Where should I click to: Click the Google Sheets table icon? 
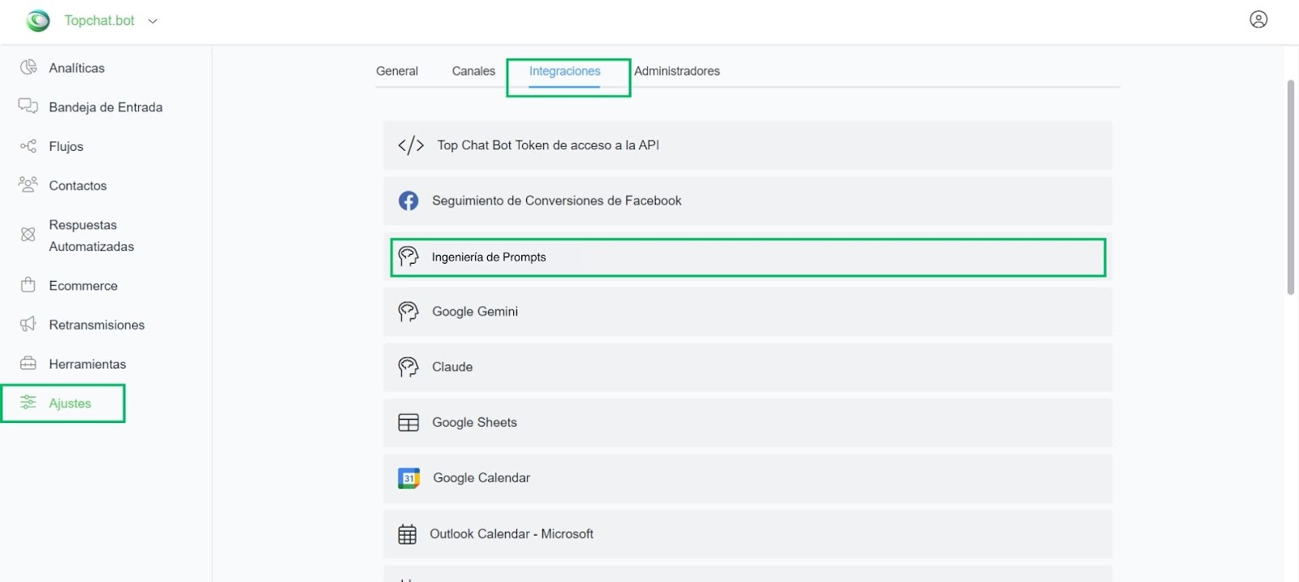[x=408, y=422]
